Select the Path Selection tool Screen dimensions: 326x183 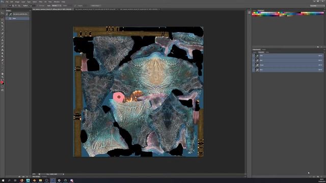(x=3, y=67)
